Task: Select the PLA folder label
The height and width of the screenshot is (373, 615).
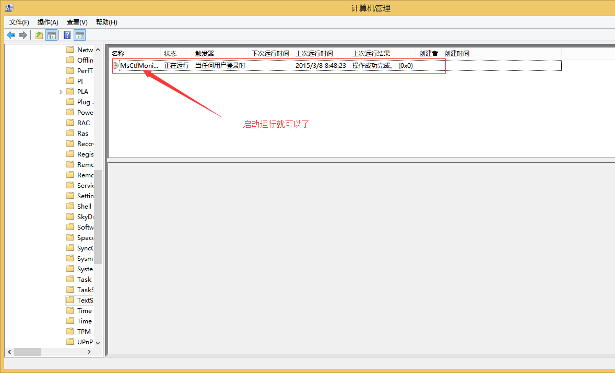Action: click(83, 91)
